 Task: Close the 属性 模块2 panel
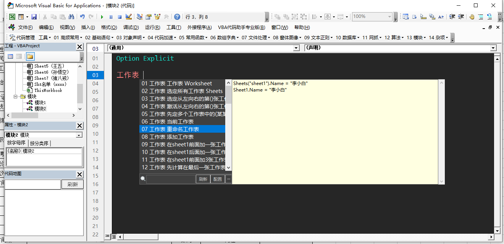tap(79, 125)
